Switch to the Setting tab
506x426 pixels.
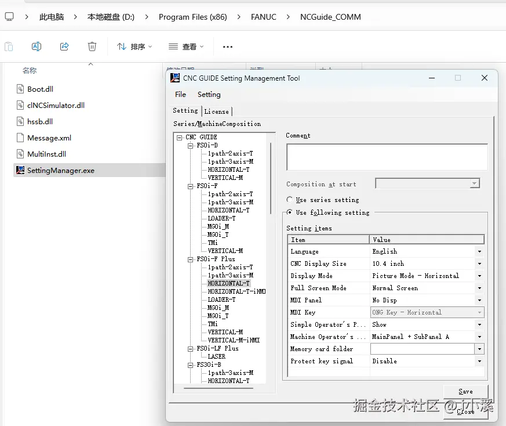185,110
